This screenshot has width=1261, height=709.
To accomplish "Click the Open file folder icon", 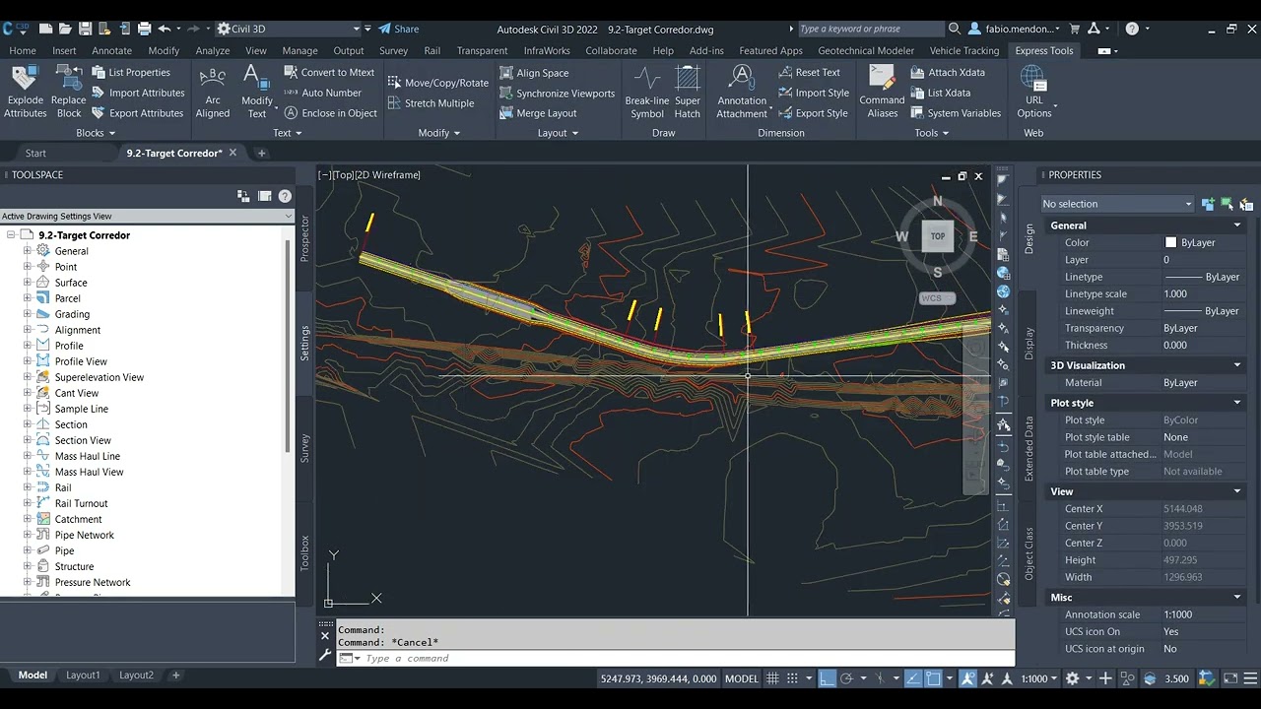I will point(65,29).
